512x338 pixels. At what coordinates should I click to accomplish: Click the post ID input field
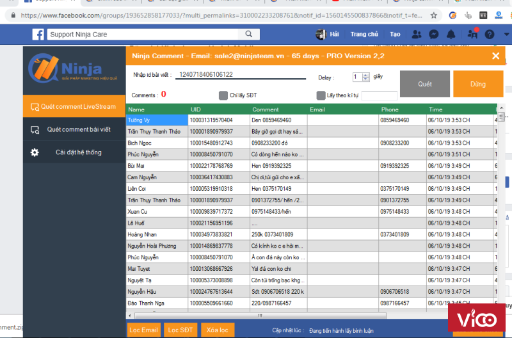[x=241, y=75]
